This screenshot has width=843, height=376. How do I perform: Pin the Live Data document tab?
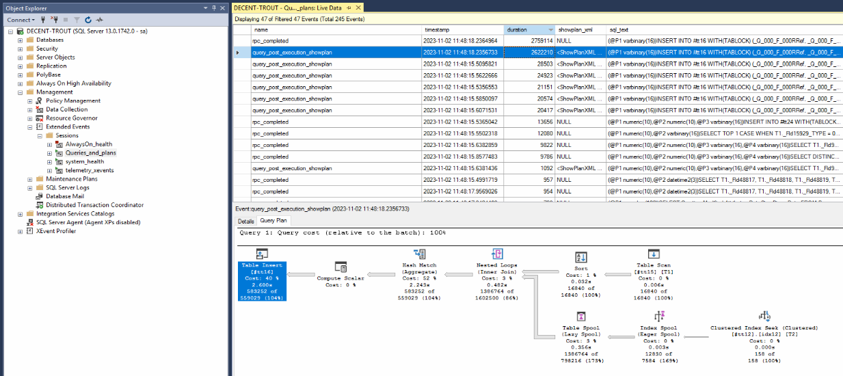click(x=348, y=8)
